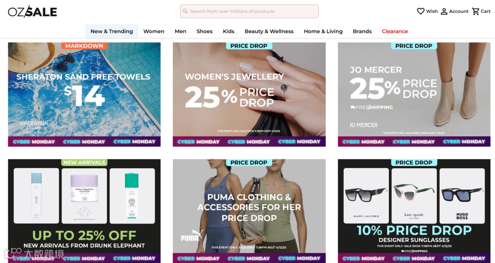The width and height of the screenshot is (495, 263).
Task: Open the Jo Mercer price drop banner
Action: pyautogui.click(x=414, y=94)
